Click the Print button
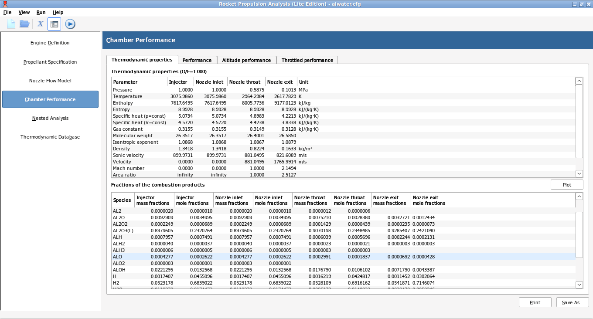The image size is (593, 319). point(535,302)
